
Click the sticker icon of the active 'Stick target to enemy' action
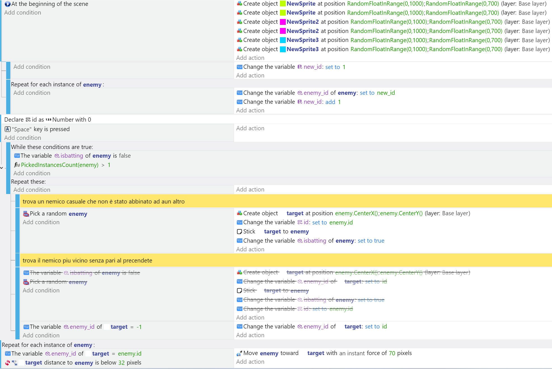pyautogui.click(x=240, y=231)
